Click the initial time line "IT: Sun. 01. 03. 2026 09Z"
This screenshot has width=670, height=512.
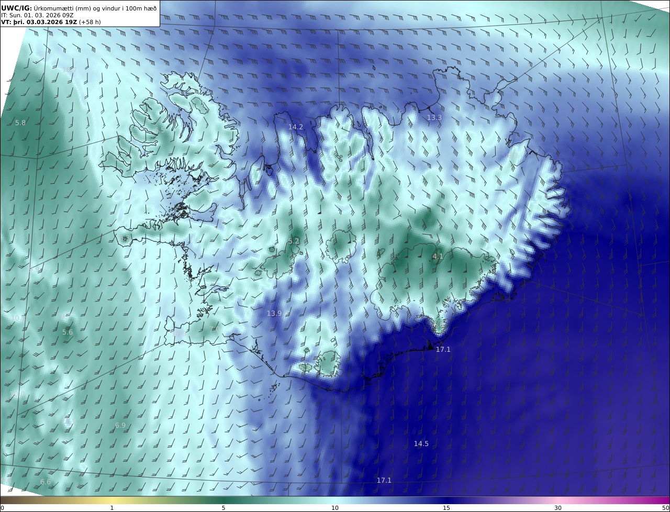(37, 15)
